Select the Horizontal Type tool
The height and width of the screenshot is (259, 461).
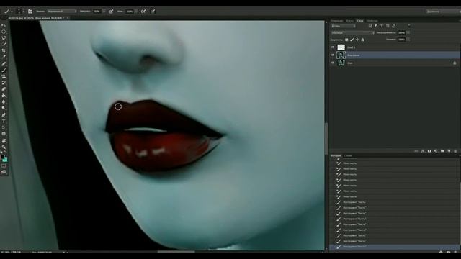(x=4, y=122)
